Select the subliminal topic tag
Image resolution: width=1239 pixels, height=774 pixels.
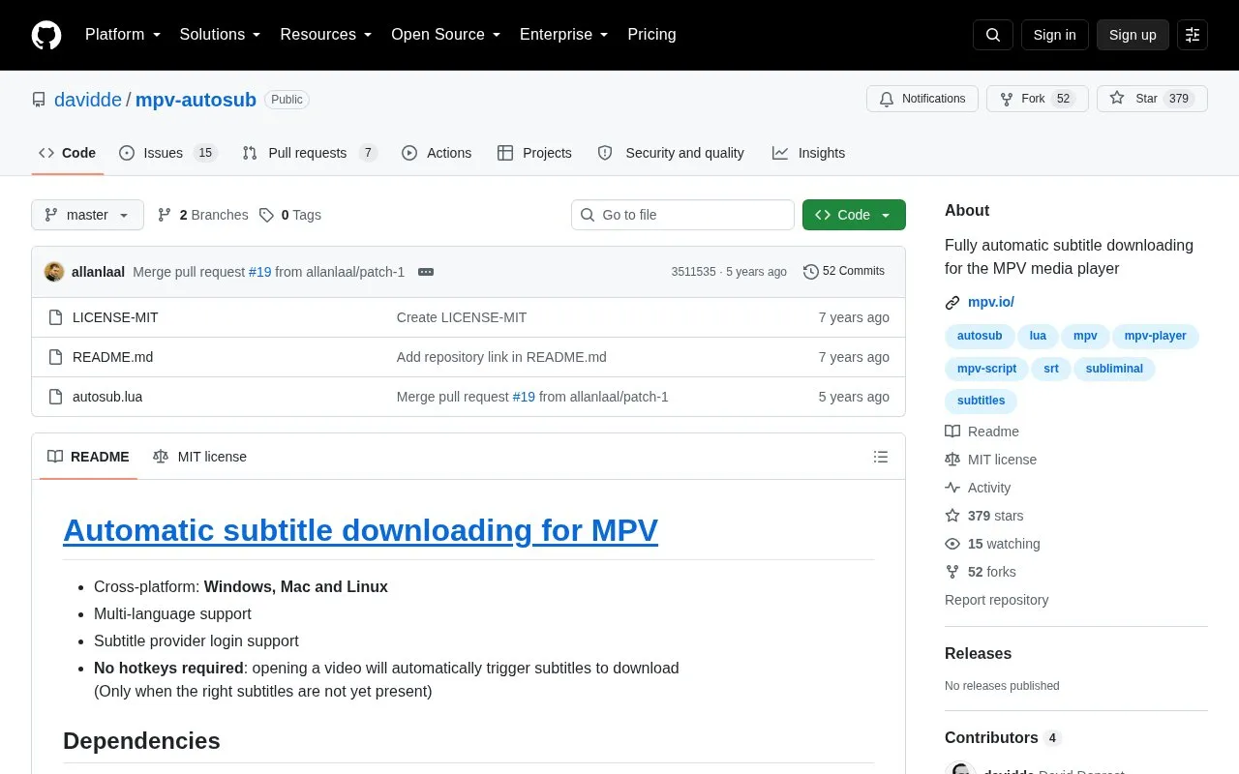(1114, 369)
